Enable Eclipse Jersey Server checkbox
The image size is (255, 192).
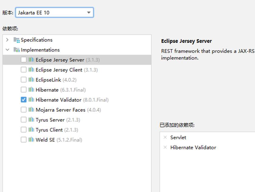(x=24, y=60)
